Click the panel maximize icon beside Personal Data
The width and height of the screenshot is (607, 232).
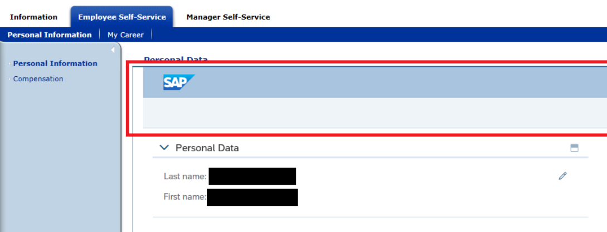pos(575,147)
